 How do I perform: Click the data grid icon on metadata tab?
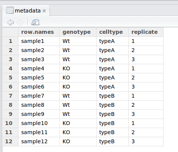pyautogui.click(x=10, y=10)
